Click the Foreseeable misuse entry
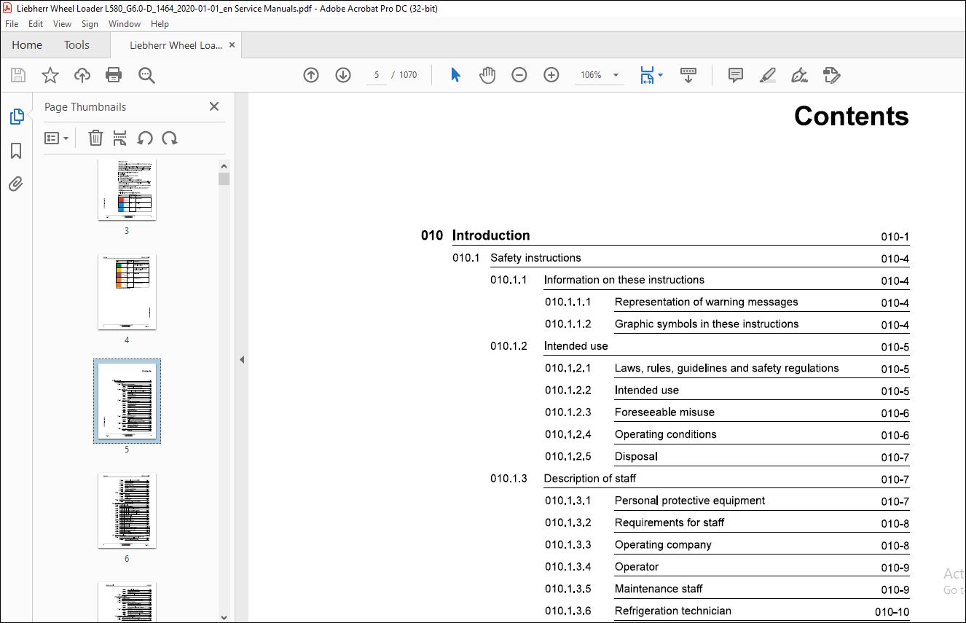The width and height of the screenshot is (966, 623). click(664, 412)
